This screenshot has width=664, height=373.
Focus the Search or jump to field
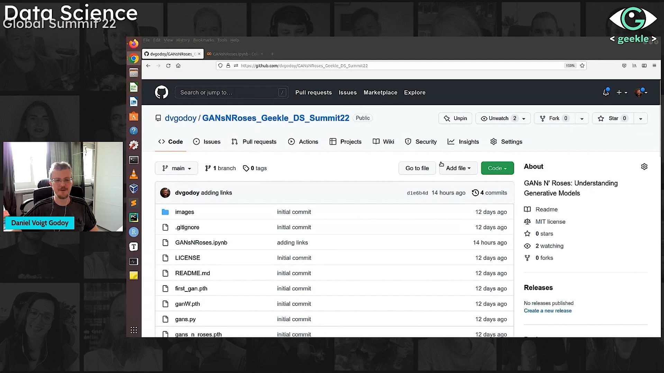tap(231, 92)
